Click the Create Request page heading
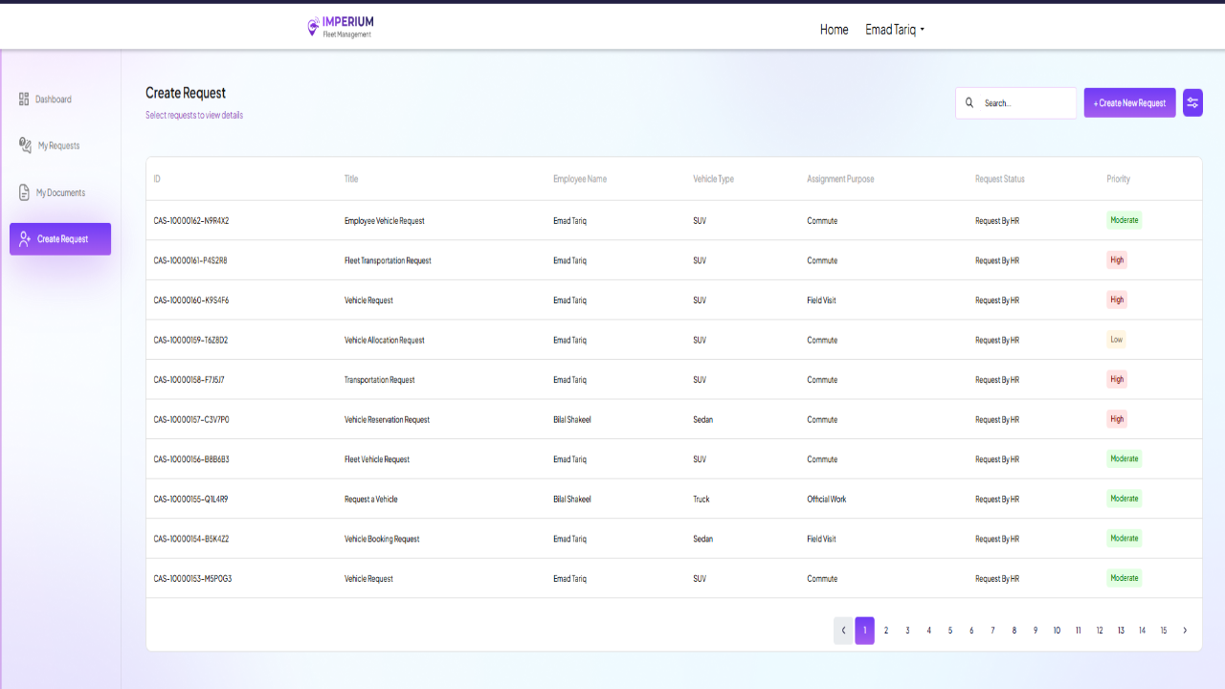 [x=186, y=93]
